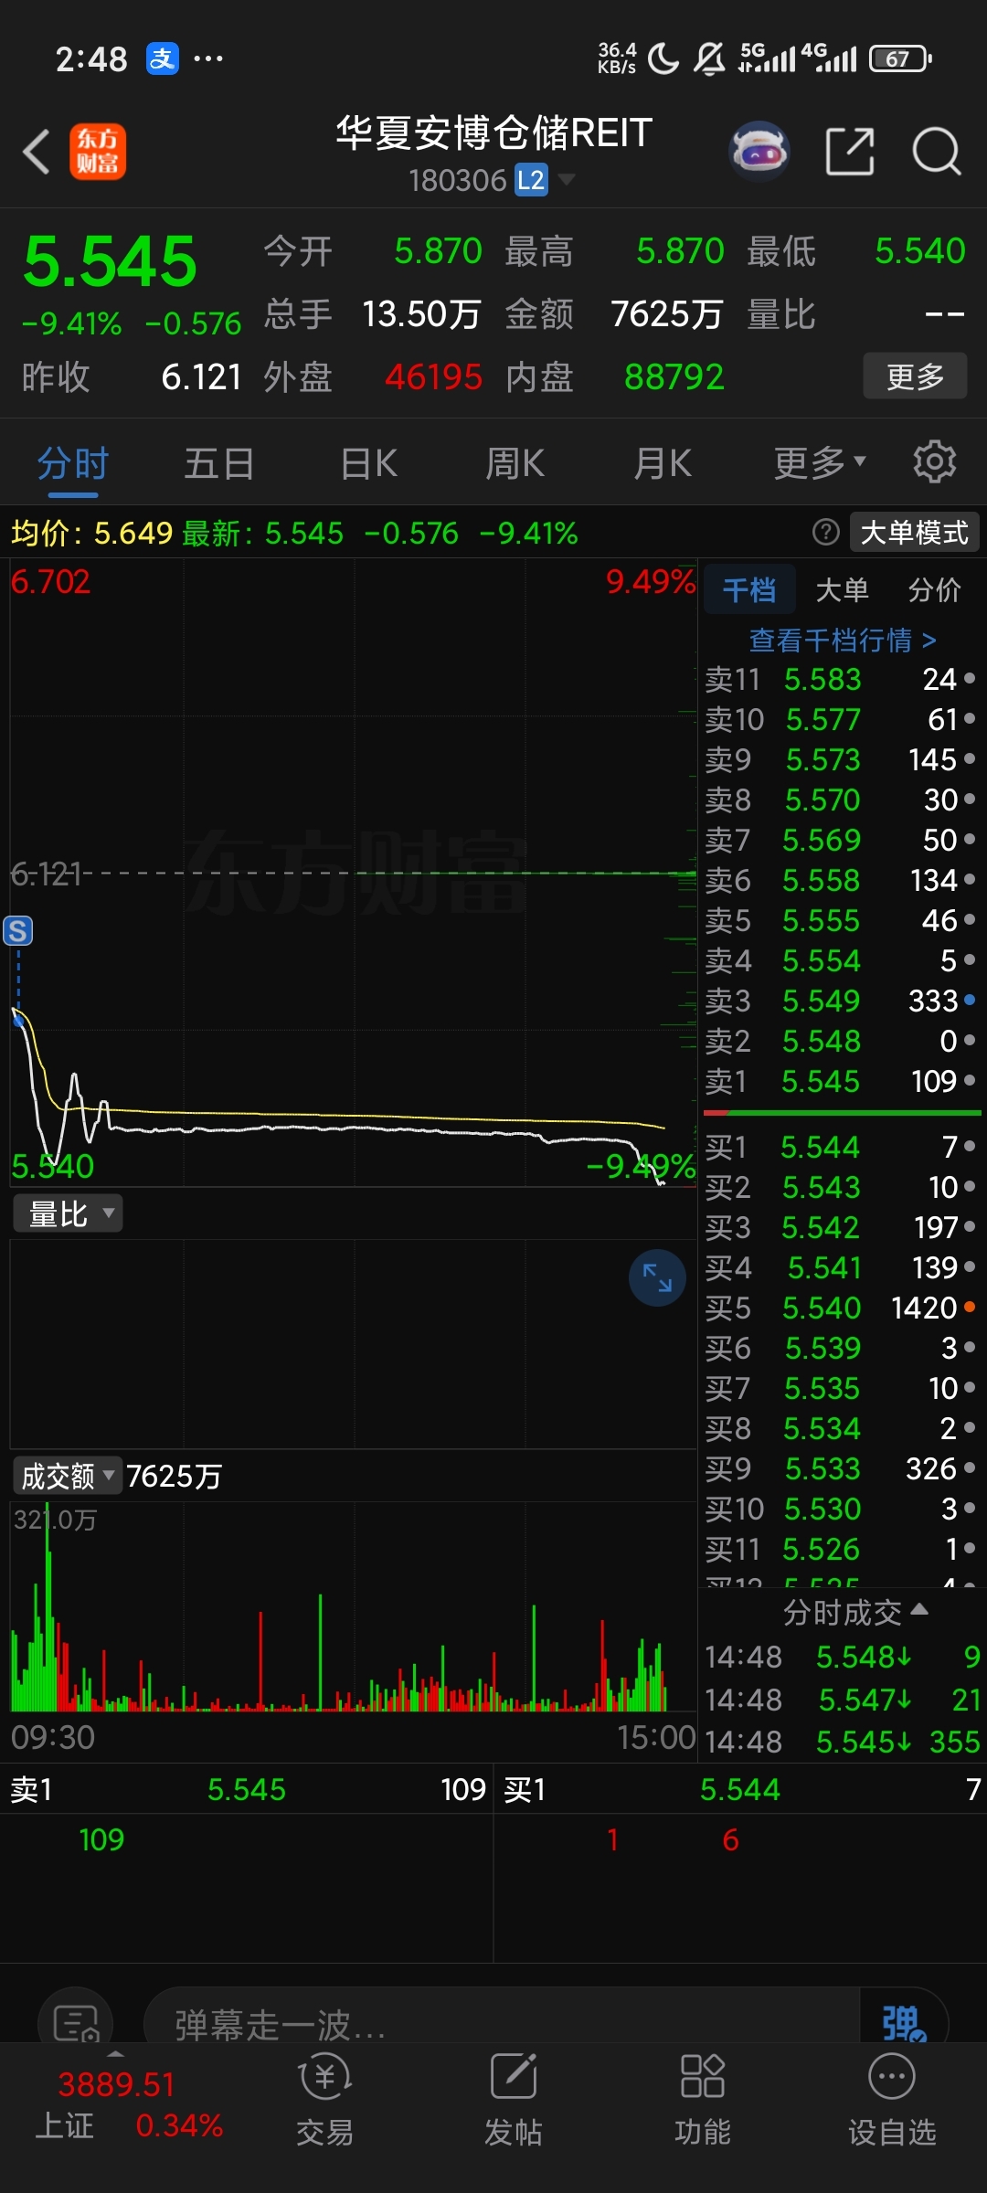The height and width of the screenshot is (2193, 987).
Task: Open chart settings gear icon
Action: point(934,461)
